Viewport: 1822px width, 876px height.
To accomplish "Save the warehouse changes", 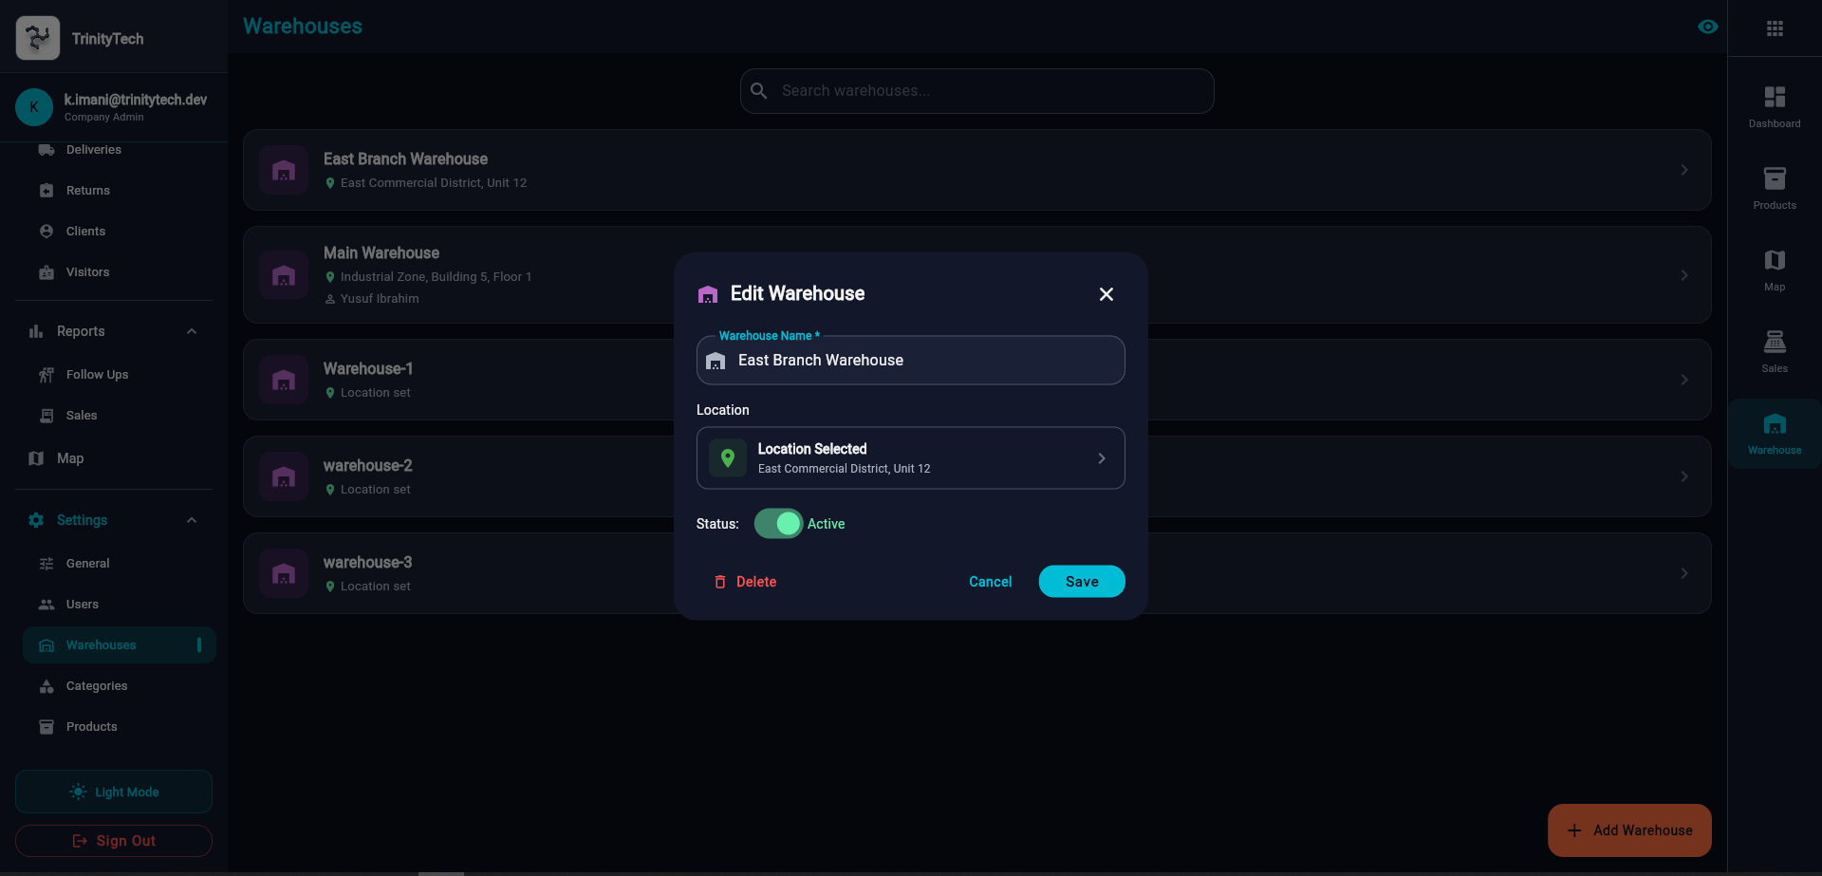I will [1081, 582].
